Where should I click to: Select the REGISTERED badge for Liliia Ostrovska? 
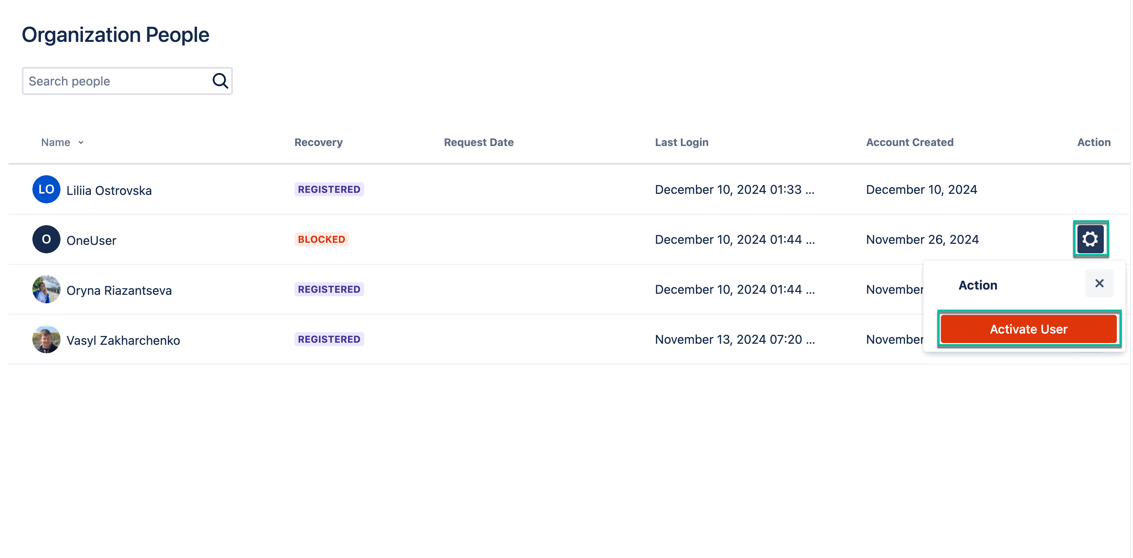point(329,189)
